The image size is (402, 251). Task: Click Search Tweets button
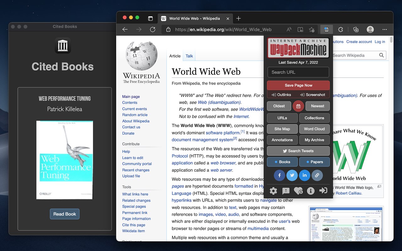pyautogui.click(x=298, y=151)
